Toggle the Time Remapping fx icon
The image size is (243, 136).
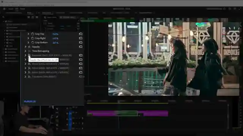coord(29,51)
